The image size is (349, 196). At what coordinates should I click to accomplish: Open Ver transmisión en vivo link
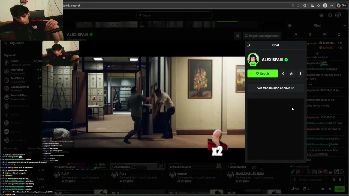pos(275,88)
